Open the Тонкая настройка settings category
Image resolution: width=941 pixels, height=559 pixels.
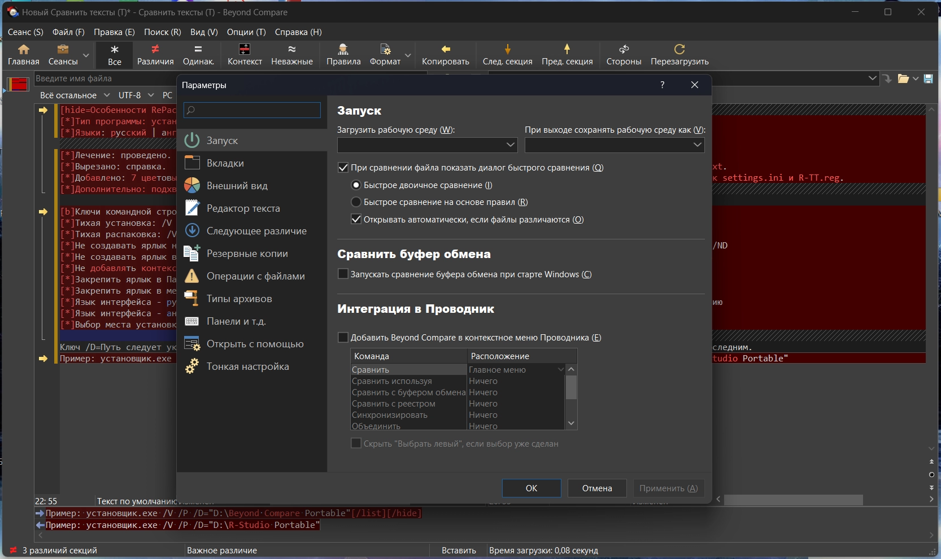pyautogui.click(x=247, y=366)
